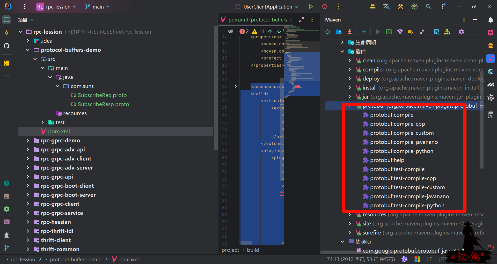The image size is (497, 264).
Task: Click the Debug bug icon in top toolbar
Action: point(324,7)
